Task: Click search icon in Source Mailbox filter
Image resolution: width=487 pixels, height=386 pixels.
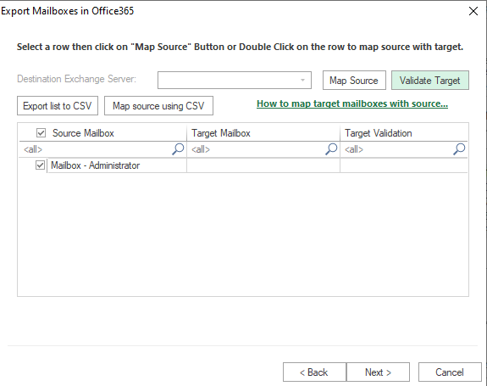Action: [178, 149]
